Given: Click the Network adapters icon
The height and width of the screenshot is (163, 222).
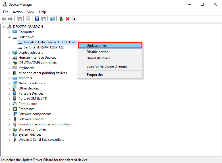Looking at the screenshot, I should (x=15, y=83).
